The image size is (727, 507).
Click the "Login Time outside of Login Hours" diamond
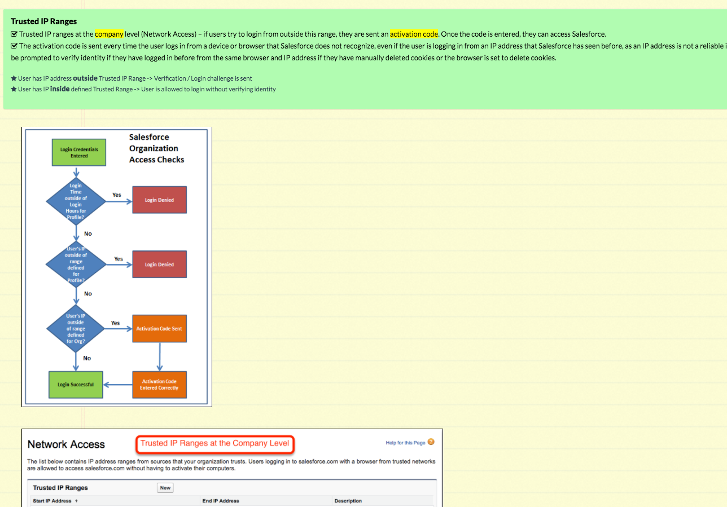click(76, 201)
